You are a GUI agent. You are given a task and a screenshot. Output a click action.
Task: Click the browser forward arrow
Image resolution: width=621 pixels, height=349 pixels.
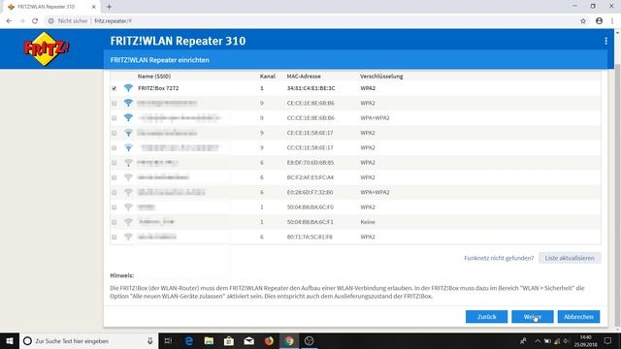[21, 21]
